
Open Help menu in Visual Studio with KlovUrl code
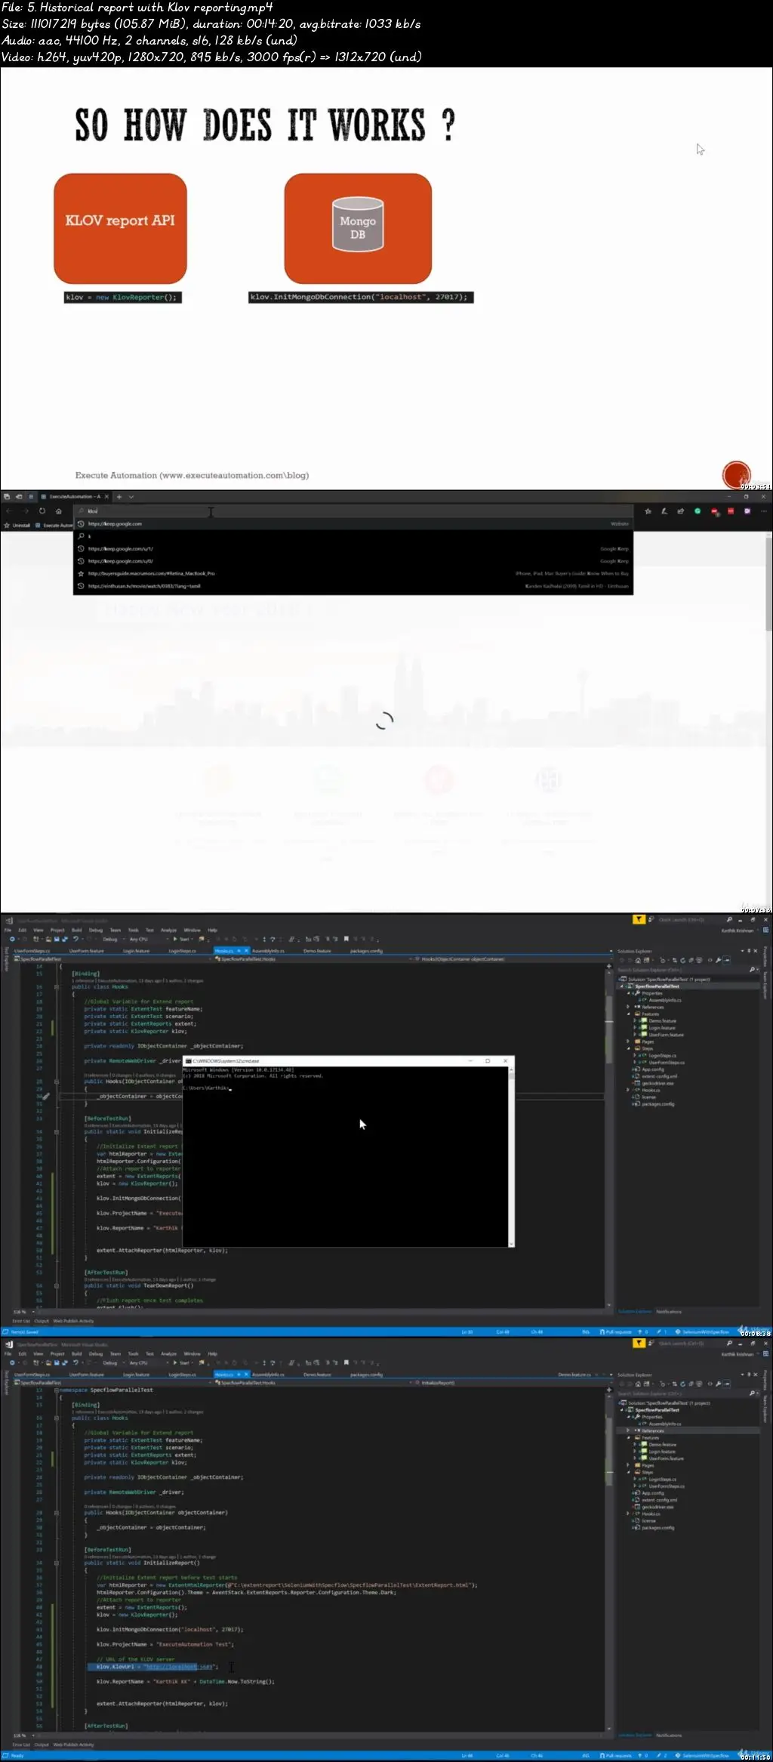tap(213, 1354)
